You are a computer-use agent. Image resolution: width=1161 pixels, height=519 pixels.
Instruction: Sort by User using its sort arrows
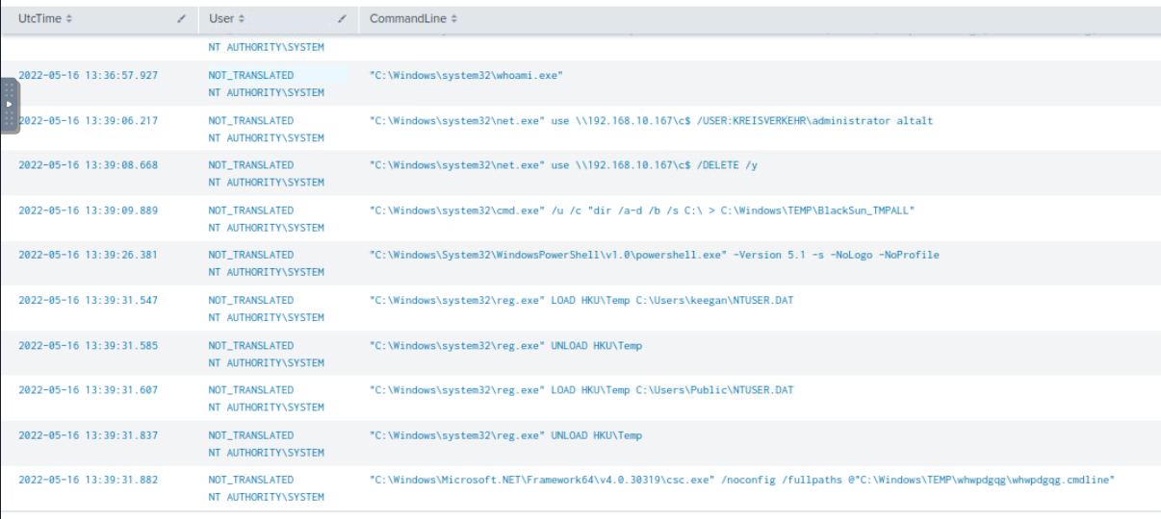point(242,19)
